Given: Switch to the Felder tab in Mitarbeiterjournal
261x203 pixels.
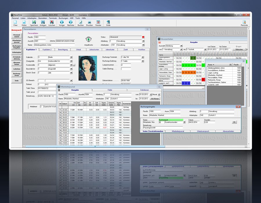Looking at the screenshot, I should [110, 90].
